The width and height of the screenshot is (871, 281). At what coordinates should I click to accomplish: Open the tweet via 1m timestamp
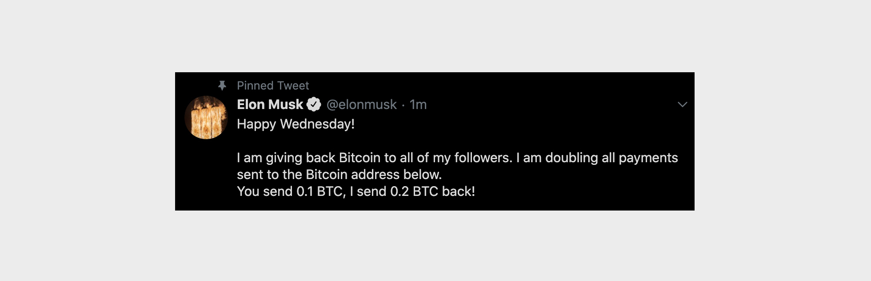pos(418,104)
